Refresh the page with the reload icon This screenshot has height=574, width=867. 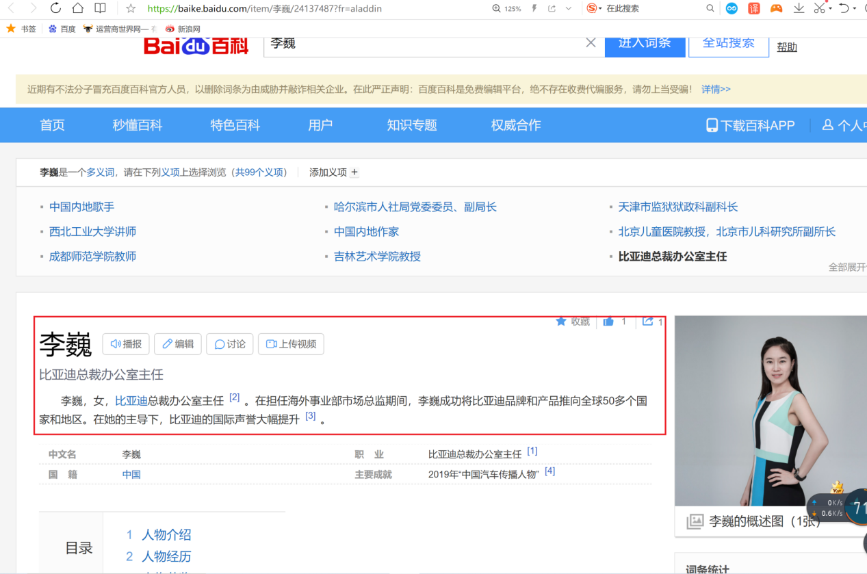(x=55, y=9)
